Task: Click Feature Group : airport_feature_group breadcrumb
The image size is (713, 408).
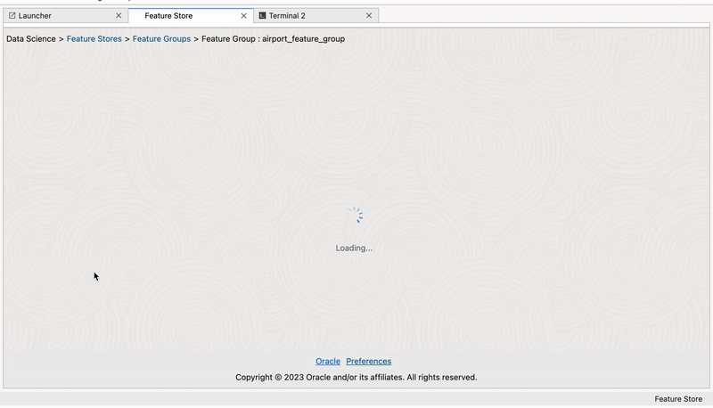Action: (x=274, y=39)
